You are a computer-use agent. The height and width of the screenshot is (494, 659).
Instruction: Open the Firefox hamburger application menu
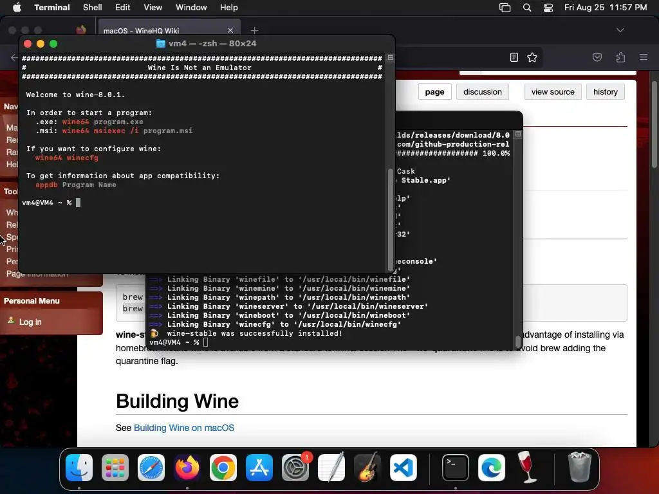(x=644, y=57)
